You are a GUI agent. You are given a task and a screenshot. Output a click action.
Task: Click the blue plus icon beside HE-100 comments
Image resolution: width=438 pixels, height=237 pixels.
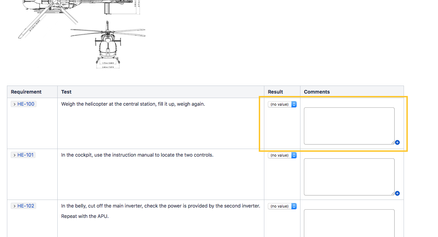pyautogui.click(x=397, y=142)
